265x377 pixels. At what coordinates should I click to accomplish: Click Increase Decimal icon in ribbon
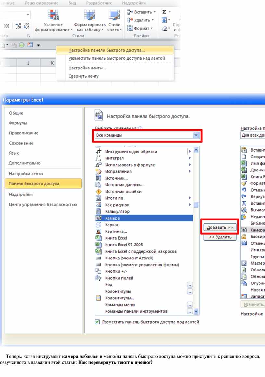pyautogui.click(x=18, y=26)
